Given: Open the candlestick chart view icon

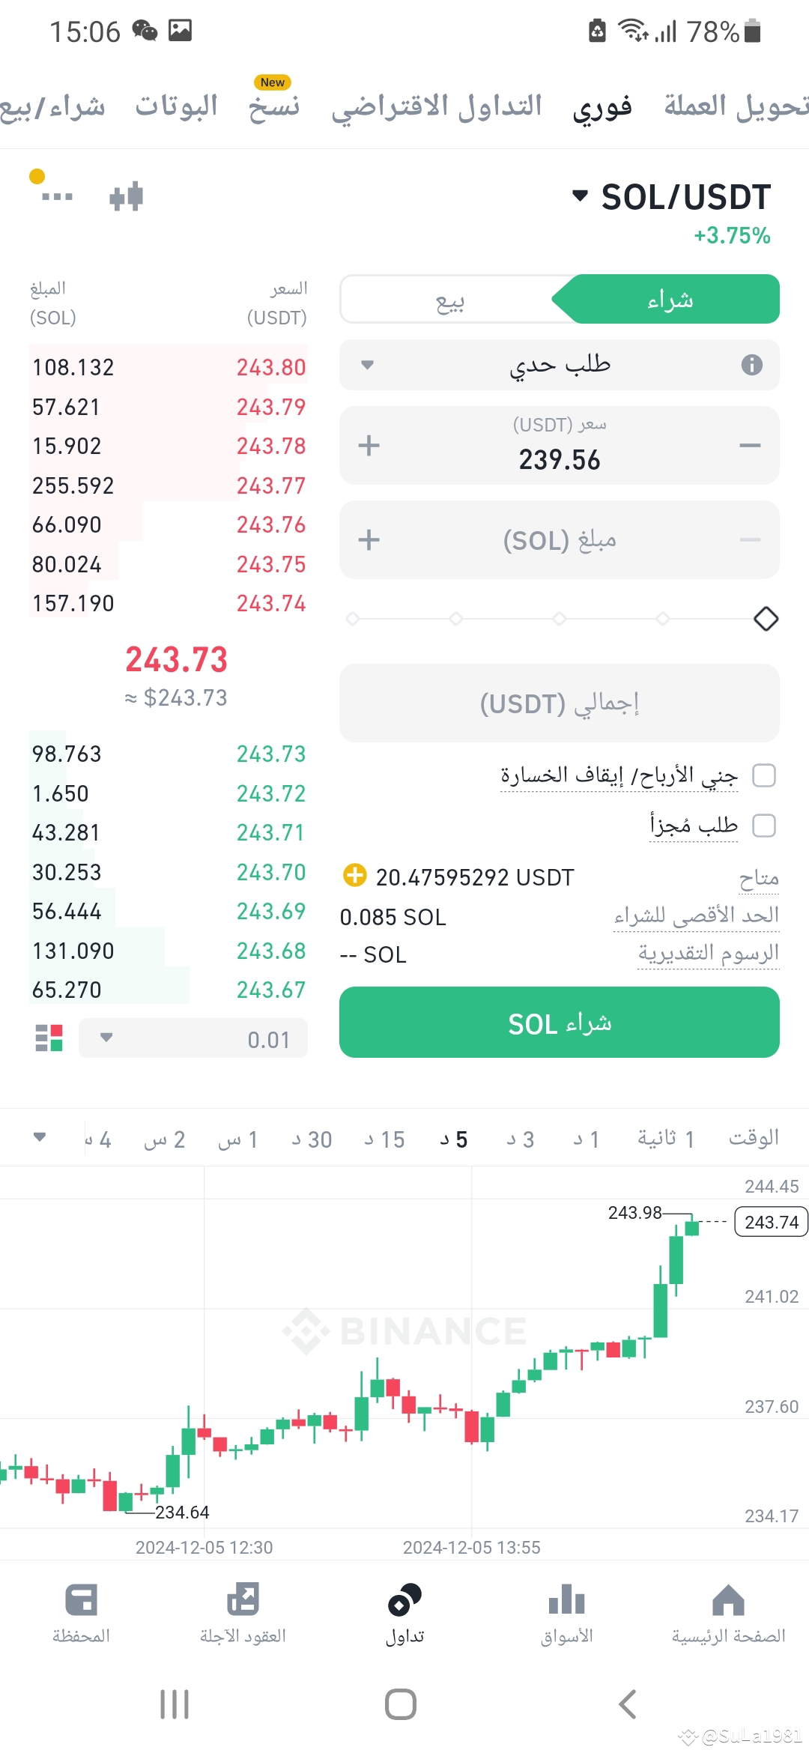Looking at the screenshot, I should pyautogui.click(x=126, y=196).
